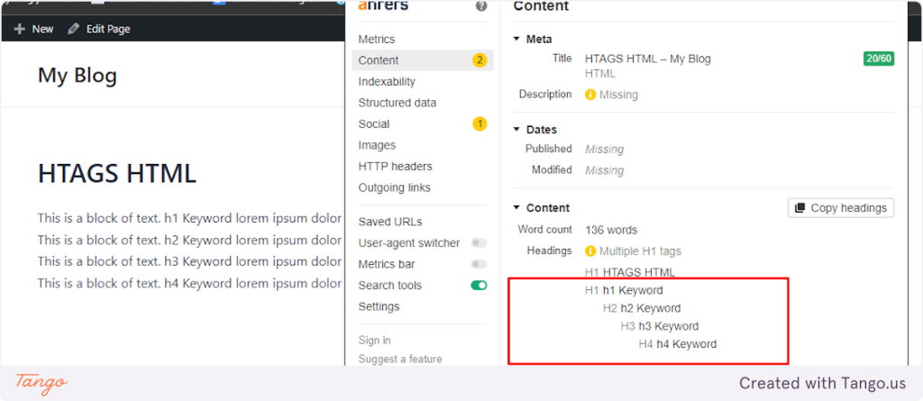
Task: Disable the Search tools toggle
Action: tap(480, 286)
